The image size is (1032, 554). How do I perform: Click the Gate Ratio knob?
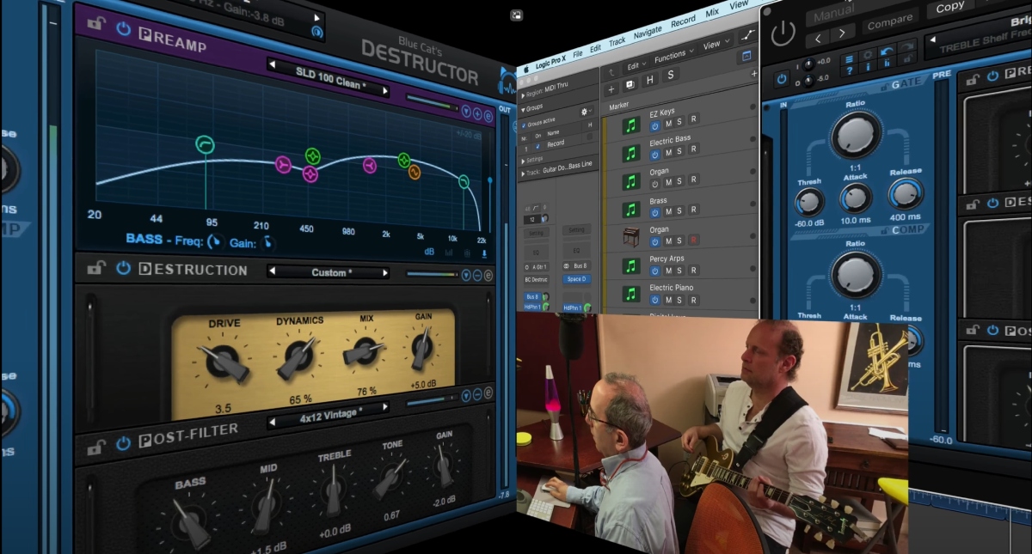point(855,134)
